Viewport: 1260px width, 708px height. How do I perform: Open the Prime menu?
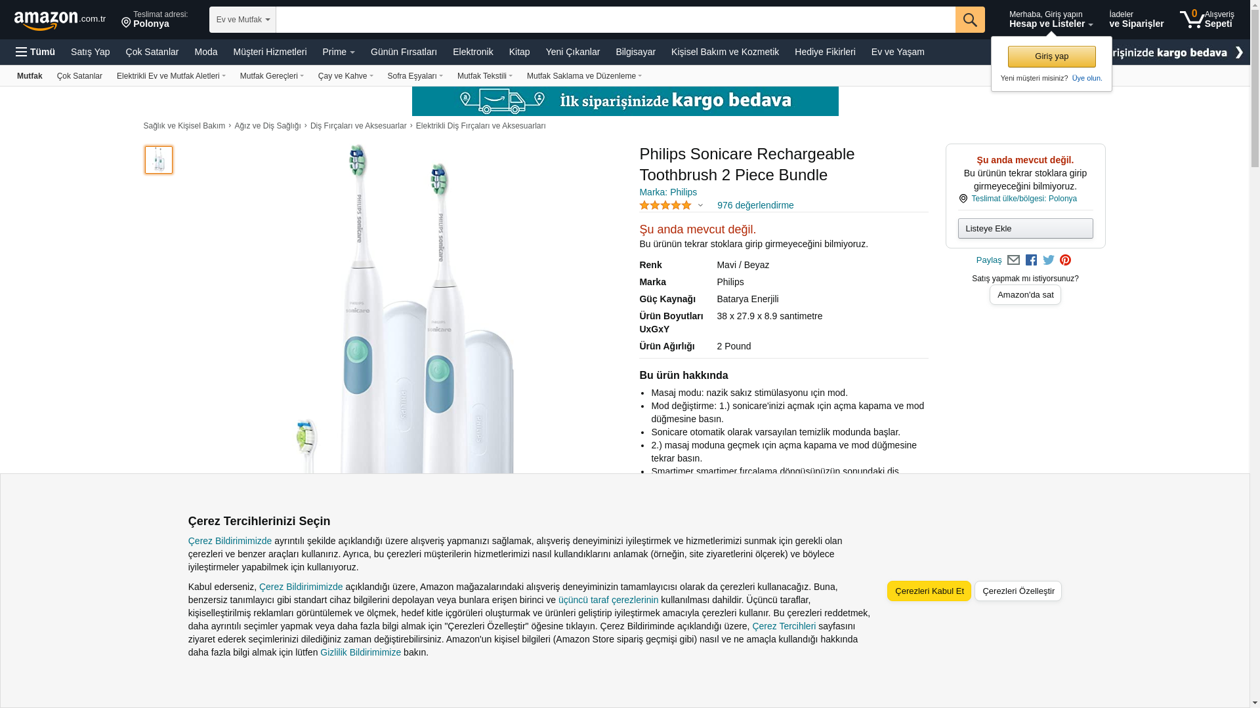pyautogui.click(x=339, y=52)
